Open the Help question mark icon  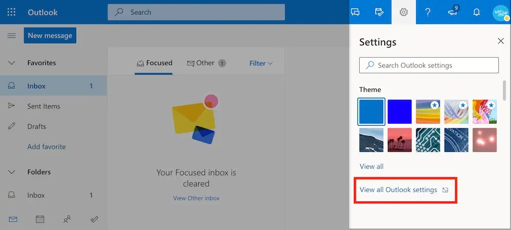pyautogui.click(x=428, y=12)
